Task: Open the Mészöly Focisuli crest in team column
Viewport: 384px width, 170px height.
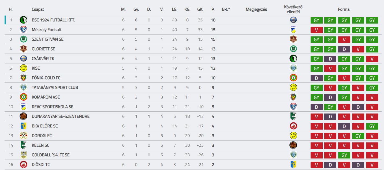Action: click(x=24, y=29)
